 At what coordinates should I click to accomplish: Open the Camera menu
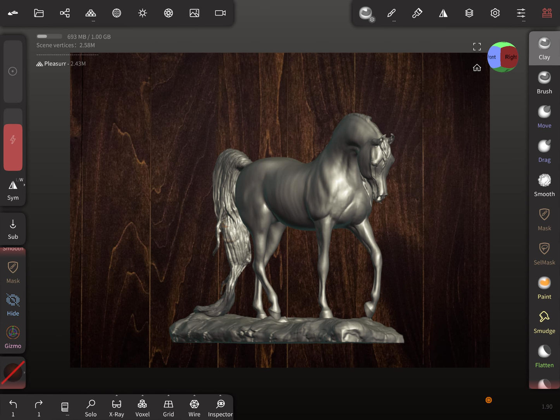(x=221, y=13)
